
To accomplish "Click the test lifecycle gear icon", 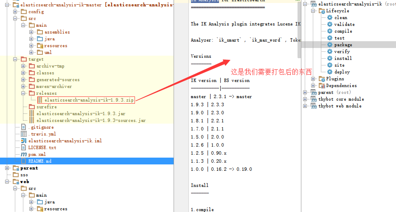I will [x=330, y=38].
